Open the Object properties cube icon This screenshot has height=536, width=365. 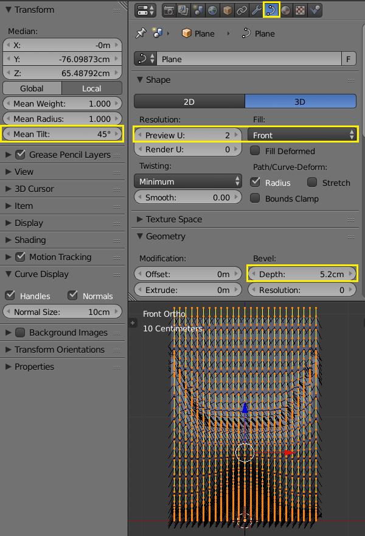pyautogui.click(x=228, y=10)
